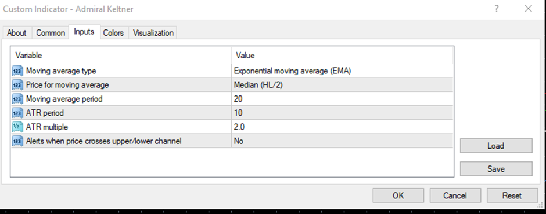Select Alerts when price crosses upper/lower channel label
This screenshot has height=214, width=546.
click(104, 141)
